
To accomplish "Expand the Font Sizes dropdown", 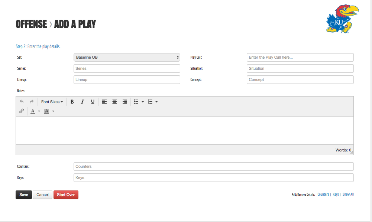I will pos(52,102).
